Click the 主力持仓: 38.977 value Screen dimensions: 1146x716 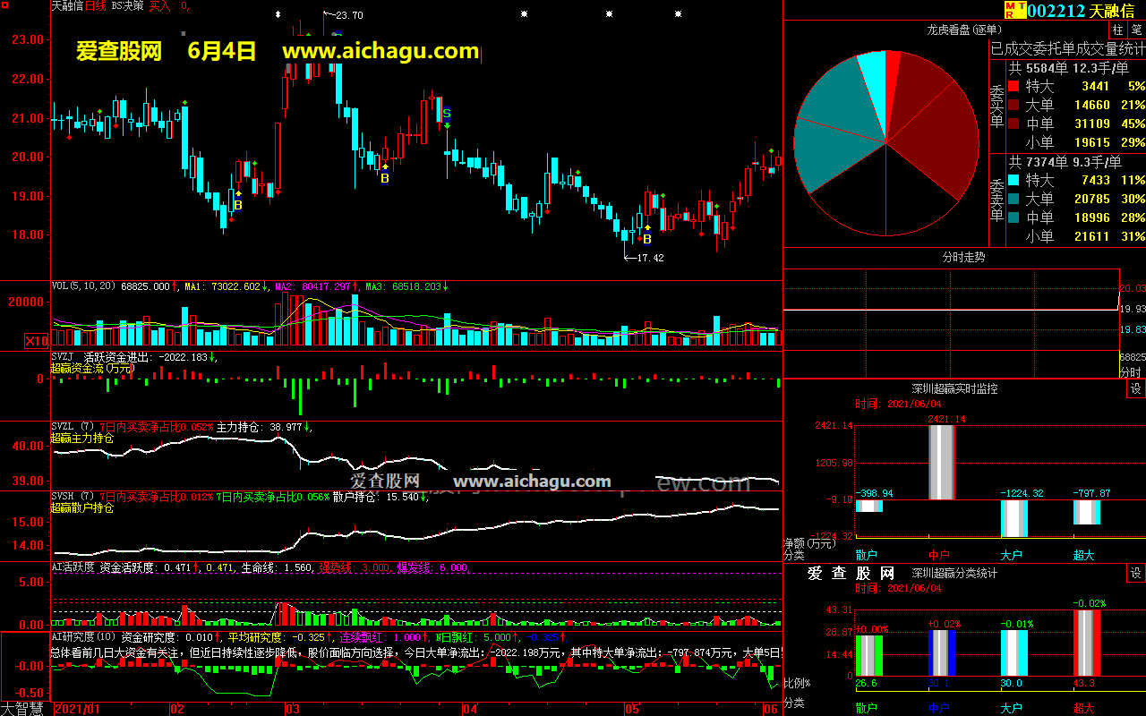(261, 427)
